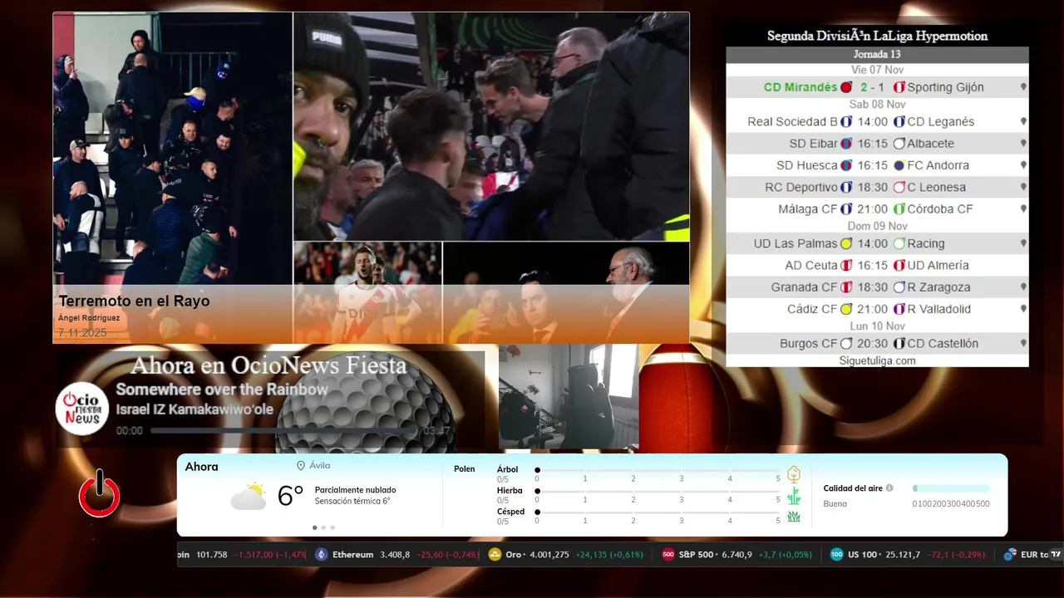1064x598 pixels.
Task: Click the air quality index bar
Action: (x=951, y=488)
